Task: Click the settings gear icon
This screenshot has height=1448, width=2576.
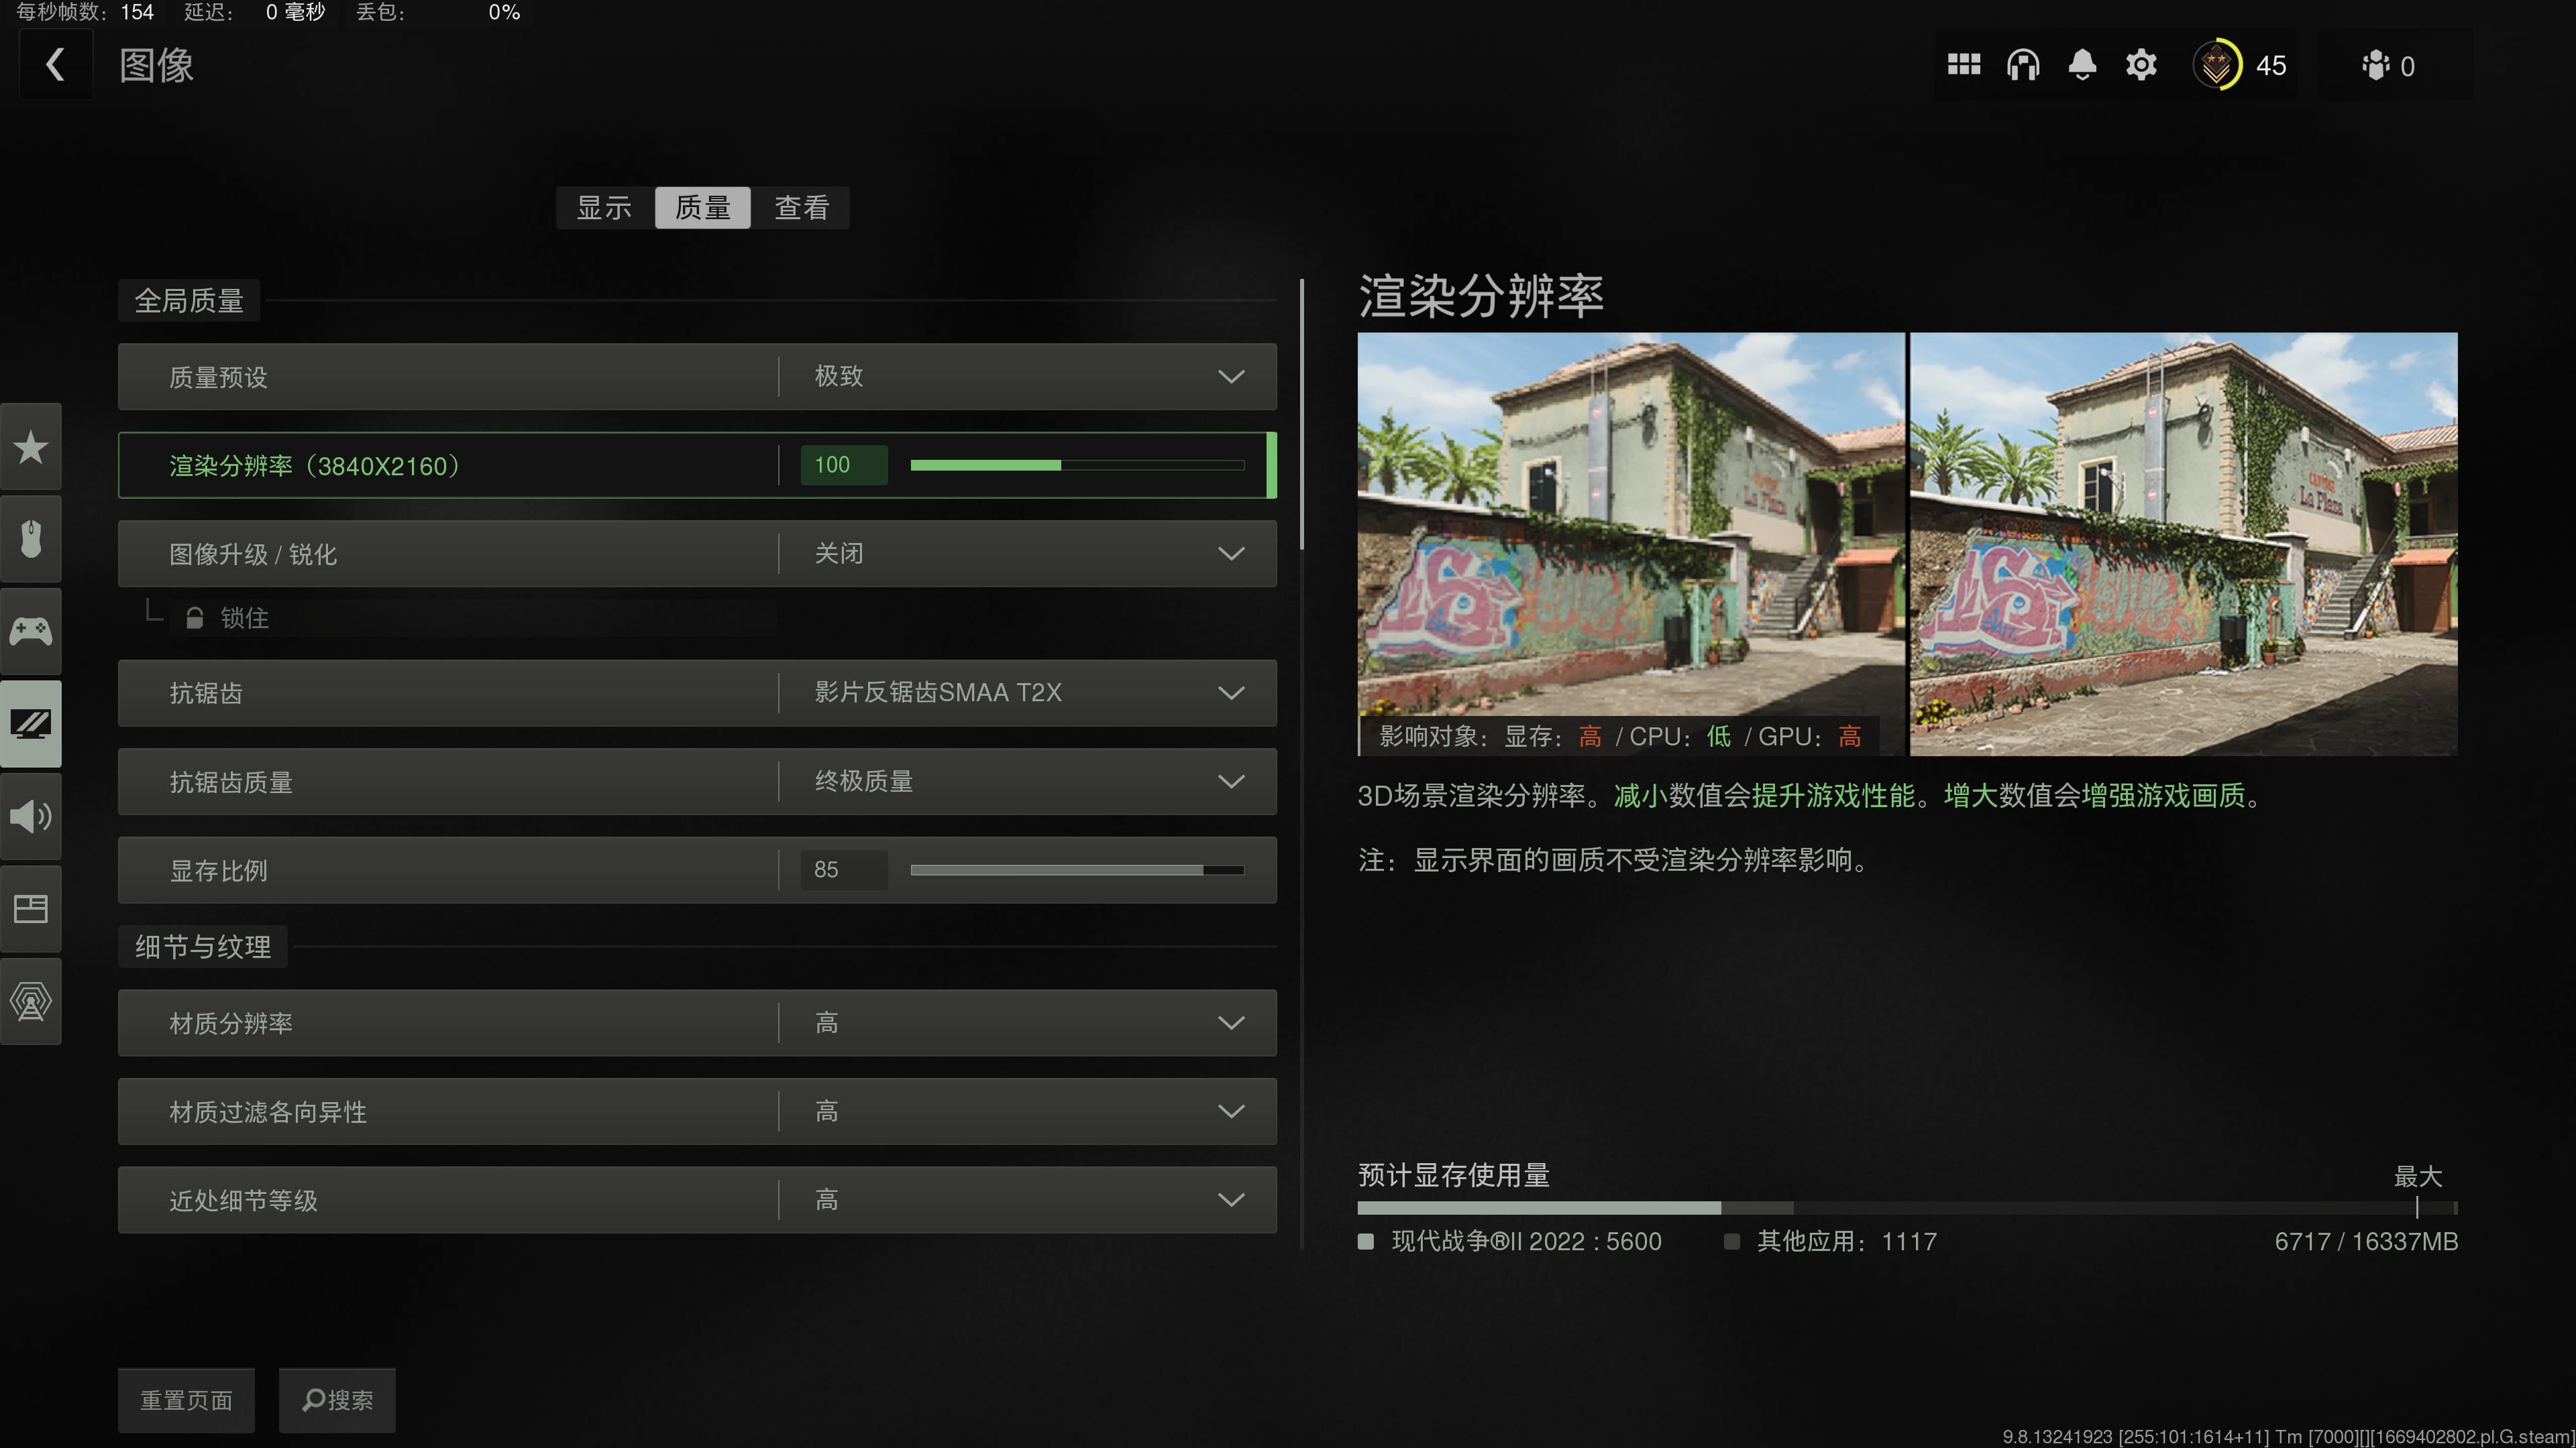Action: (x=2141, y=65)
